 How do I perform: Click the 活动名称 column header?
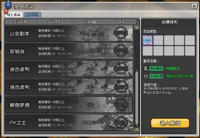pos(20,22)
